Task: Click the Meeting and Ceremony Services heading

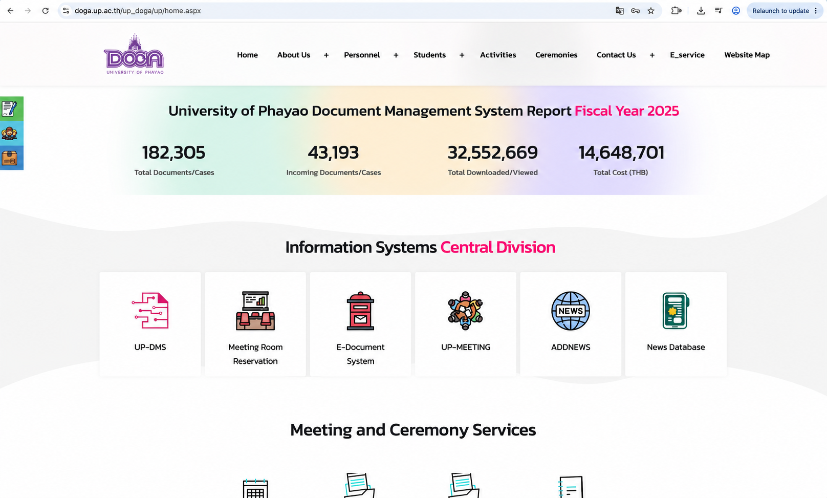Action: coord(413,430)
